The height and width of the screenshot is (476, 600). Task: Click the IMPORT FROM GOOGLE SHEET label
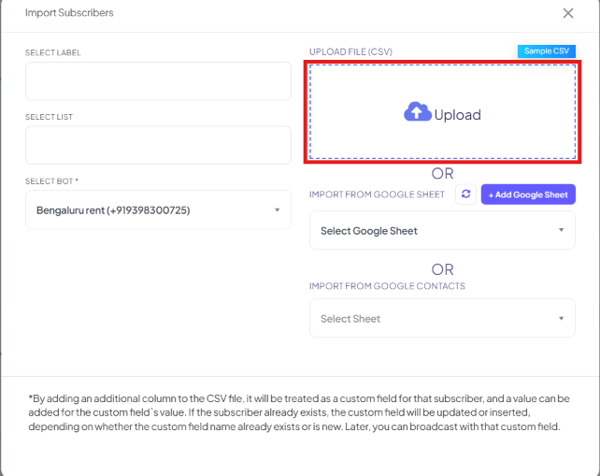(x=377, y=195)
